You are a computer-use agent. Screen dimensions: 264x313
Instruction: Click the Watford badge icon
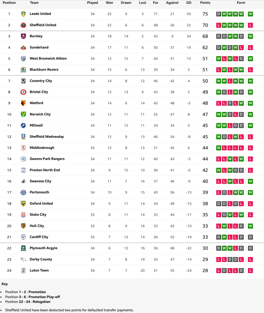23,103
